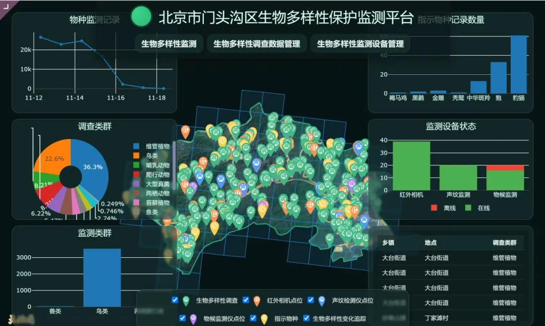Viewport: 545px width, 326px height.
Task: Switch to 生物多样性调查数据管理 tab
Action: click(x=256, y=44)
